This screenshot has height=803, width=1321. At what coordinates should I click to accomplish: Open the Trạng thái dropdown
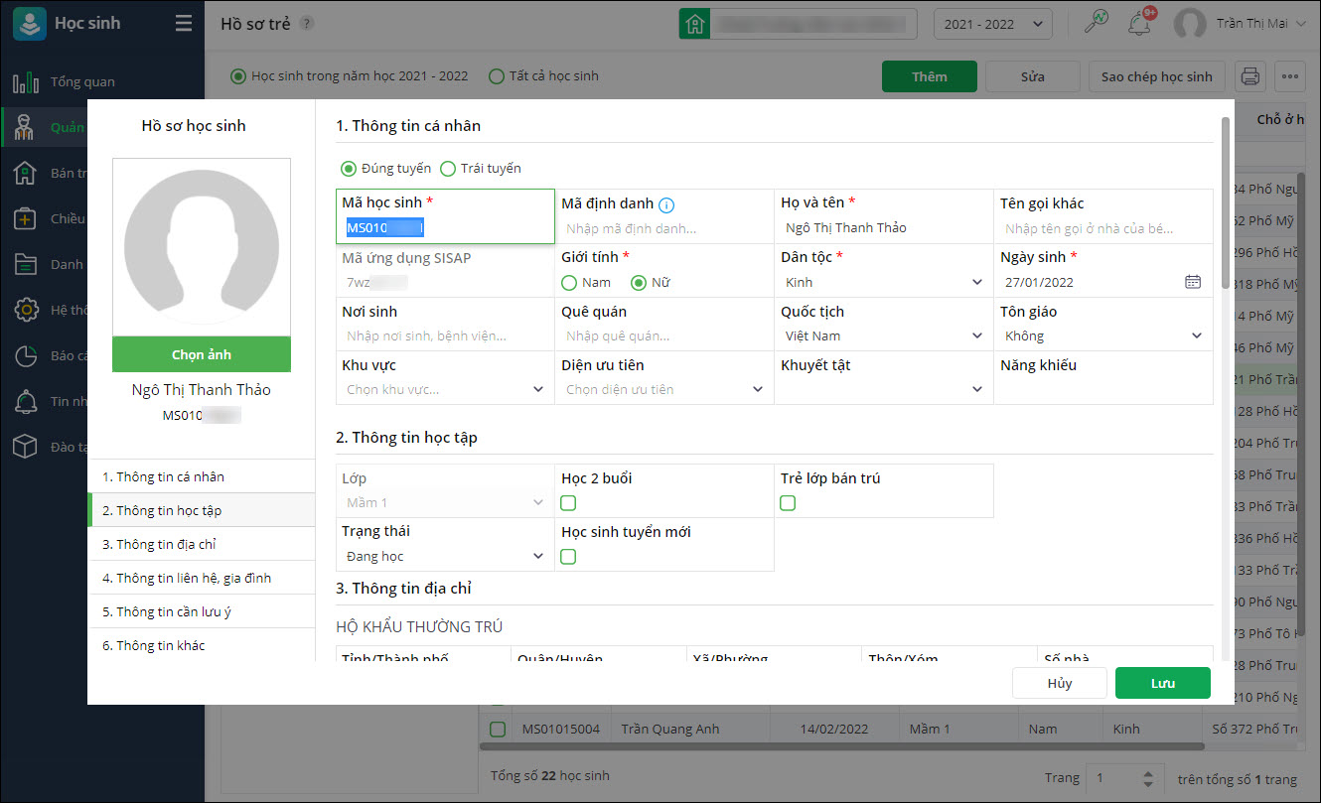[x=443, y=557]
